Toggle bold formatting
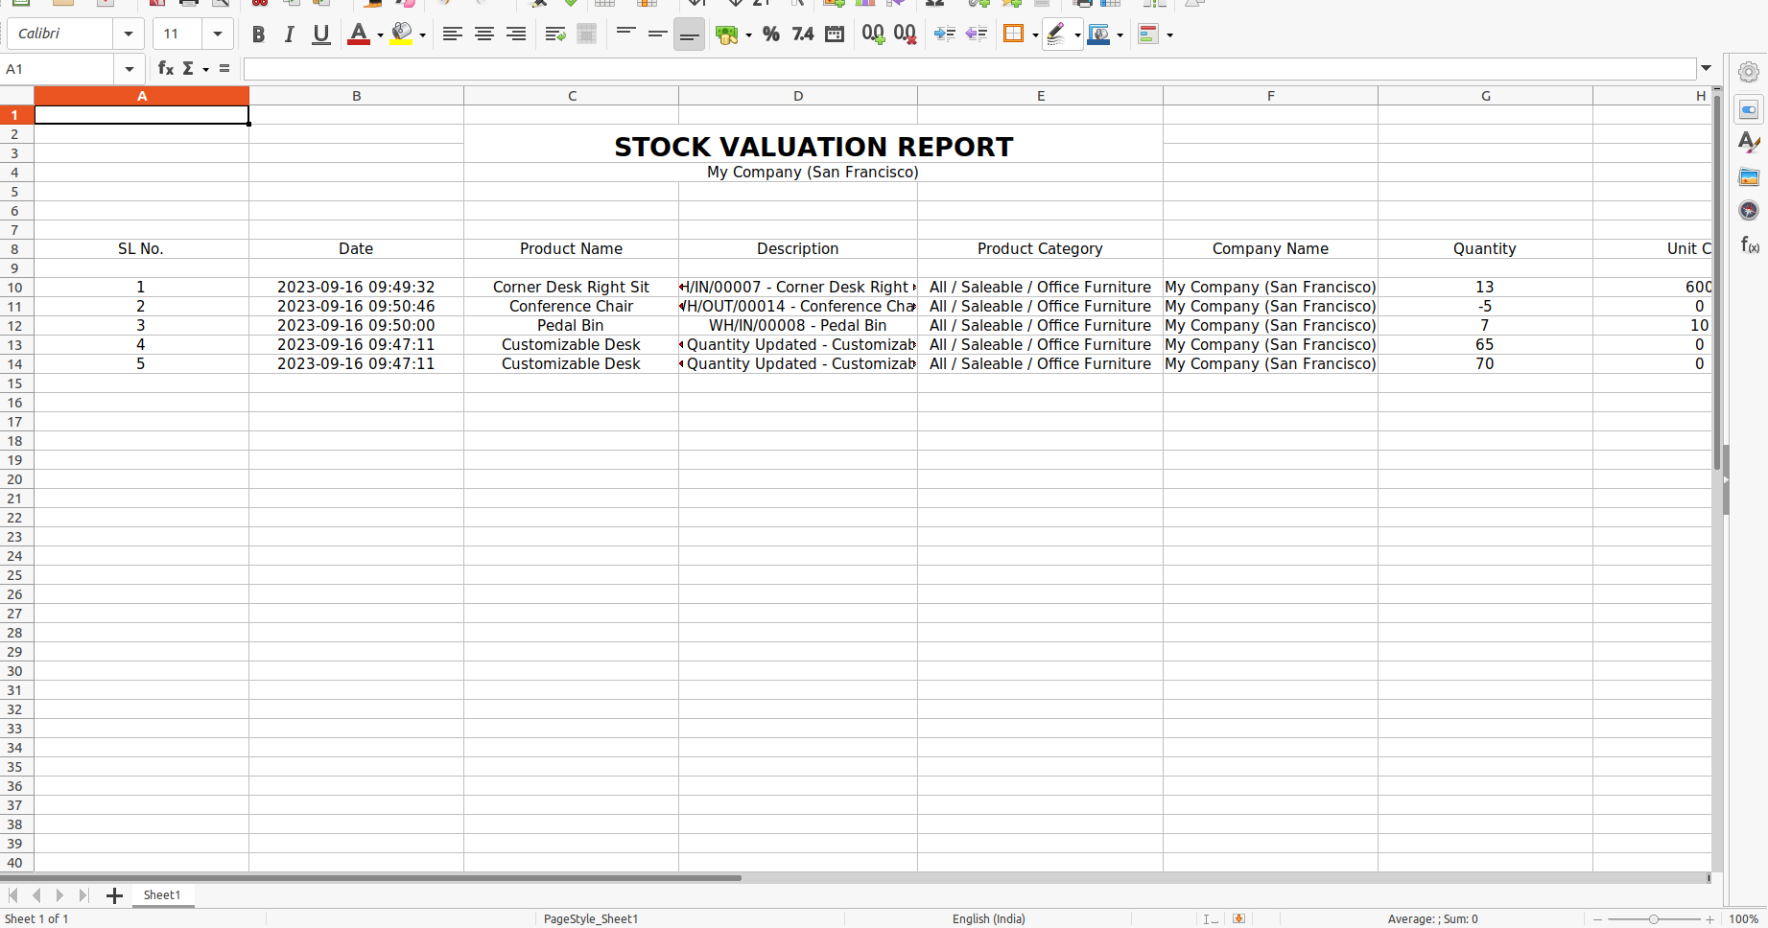The image size is (1768, 928). (x=258, y=35)
